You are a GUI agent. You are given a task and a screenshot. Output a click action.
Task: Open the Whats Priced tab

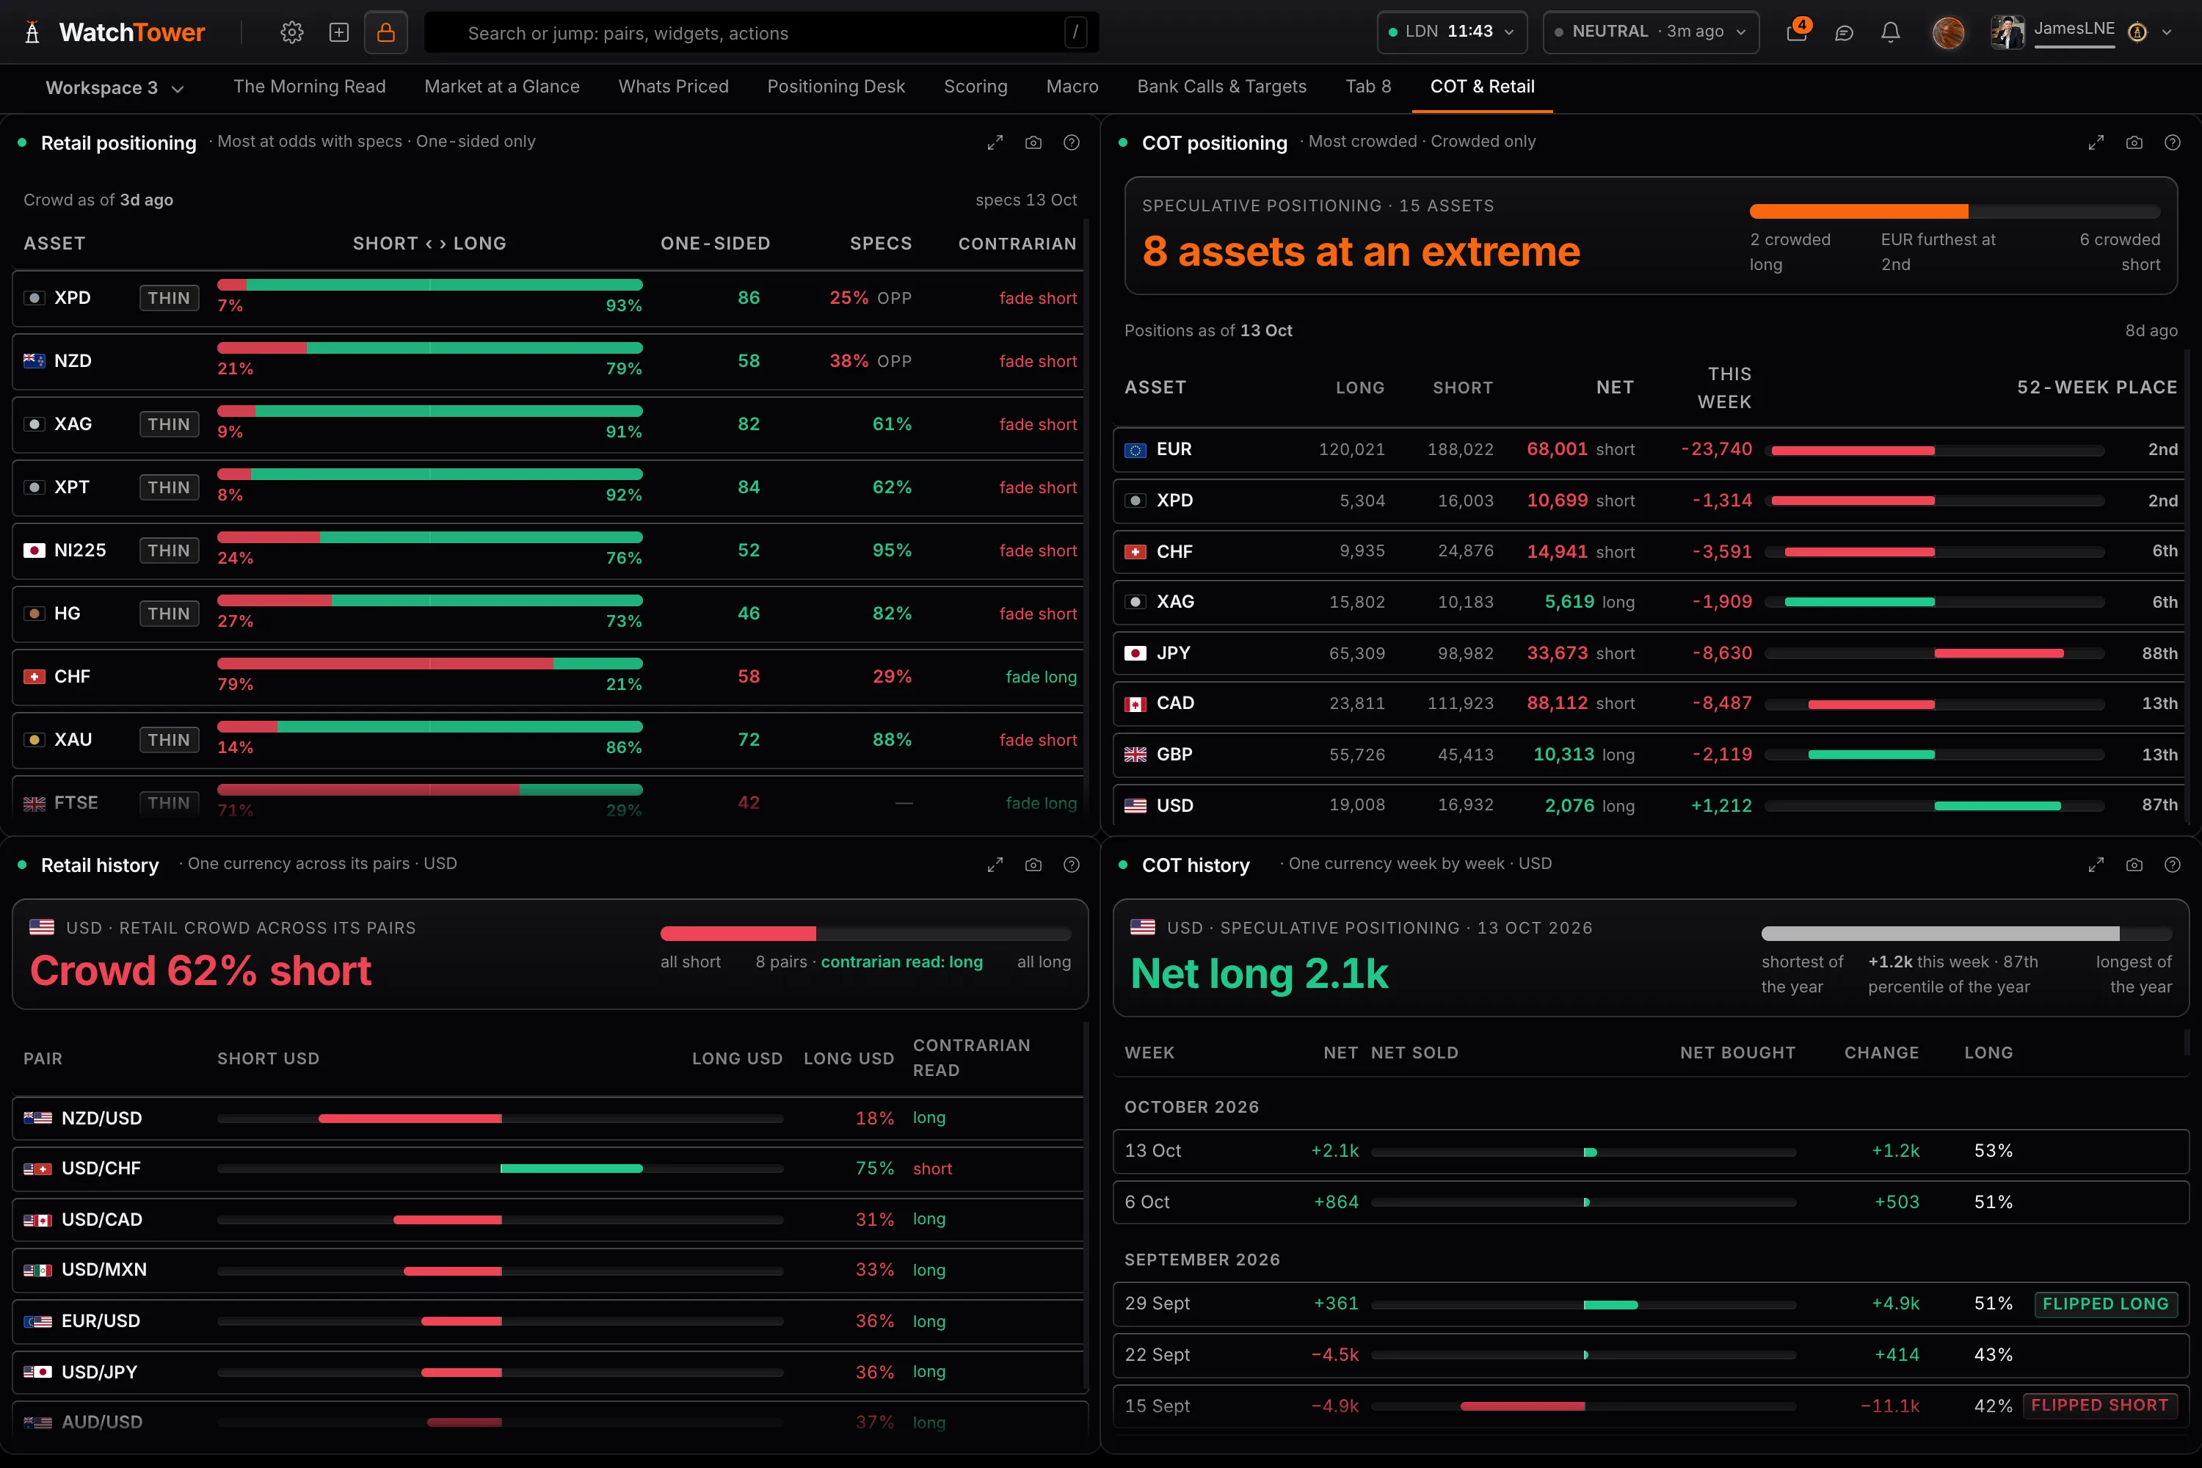click(x=673, y=87)
